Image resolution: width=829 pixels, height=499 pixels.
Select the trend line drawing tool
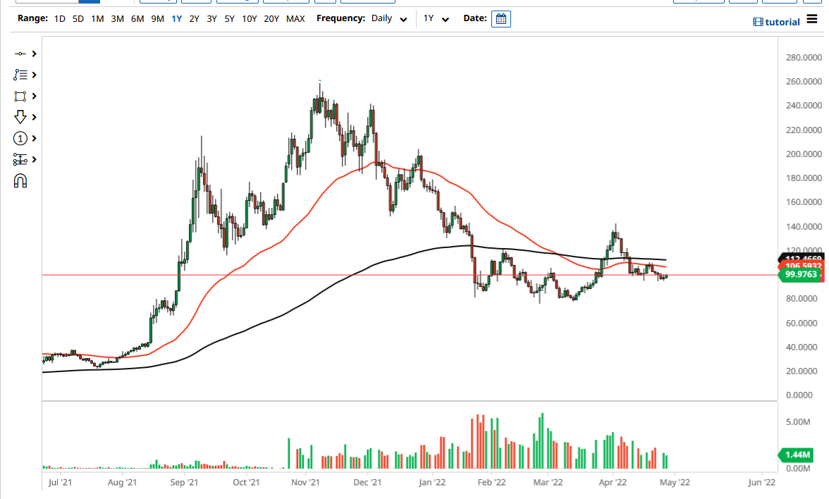(20, 53)
